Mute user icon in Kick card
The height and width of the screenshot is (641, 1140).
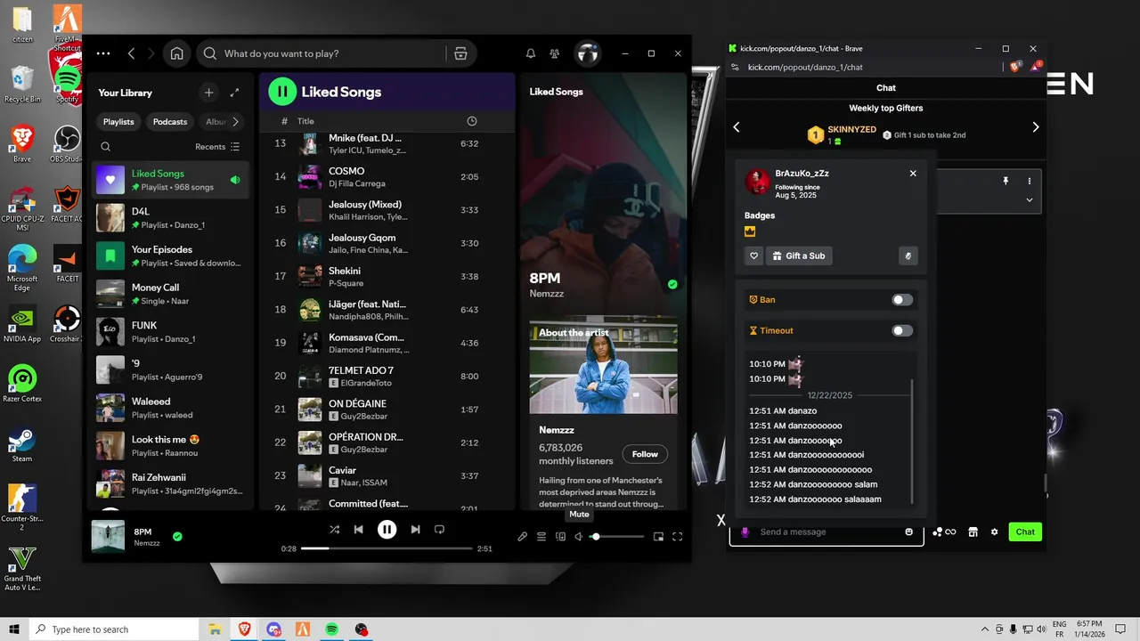(x=908, y=256)
